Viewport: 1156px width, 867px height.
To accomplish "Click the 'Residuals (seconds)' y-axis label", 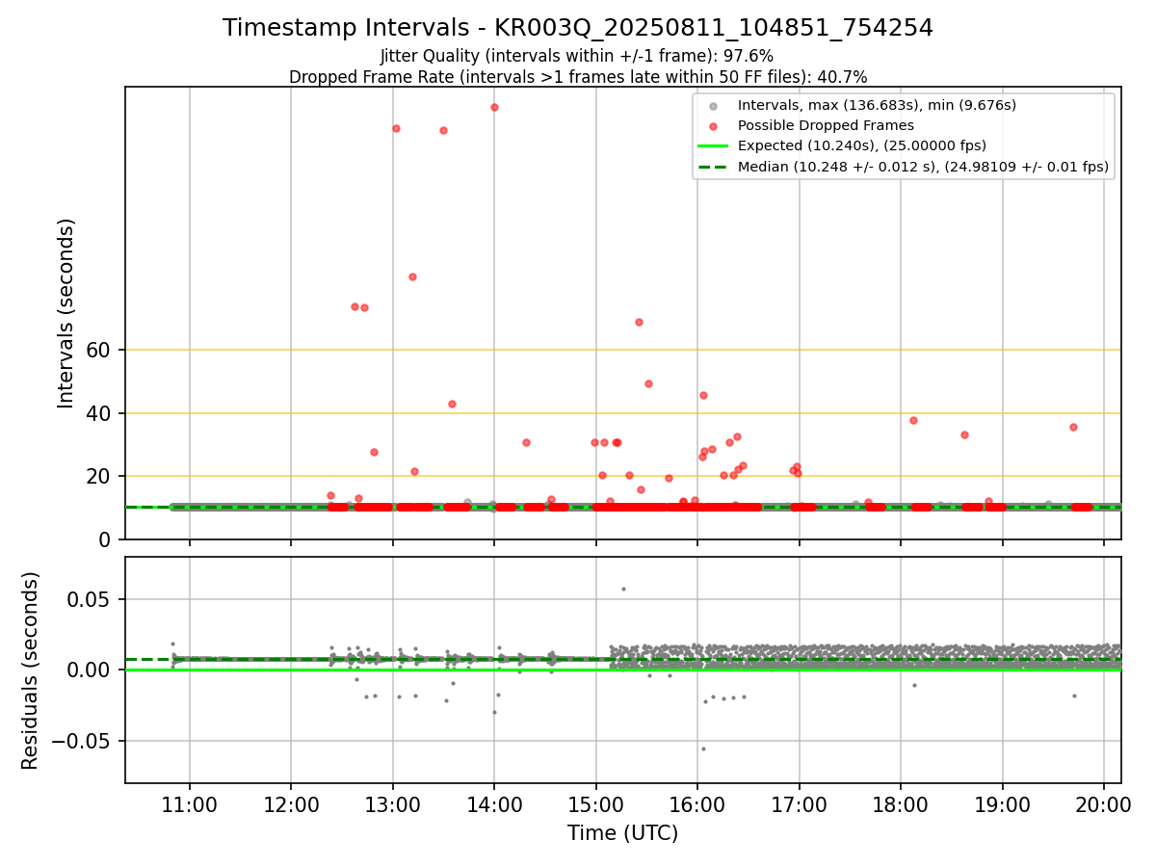I will tap(31, 670).
